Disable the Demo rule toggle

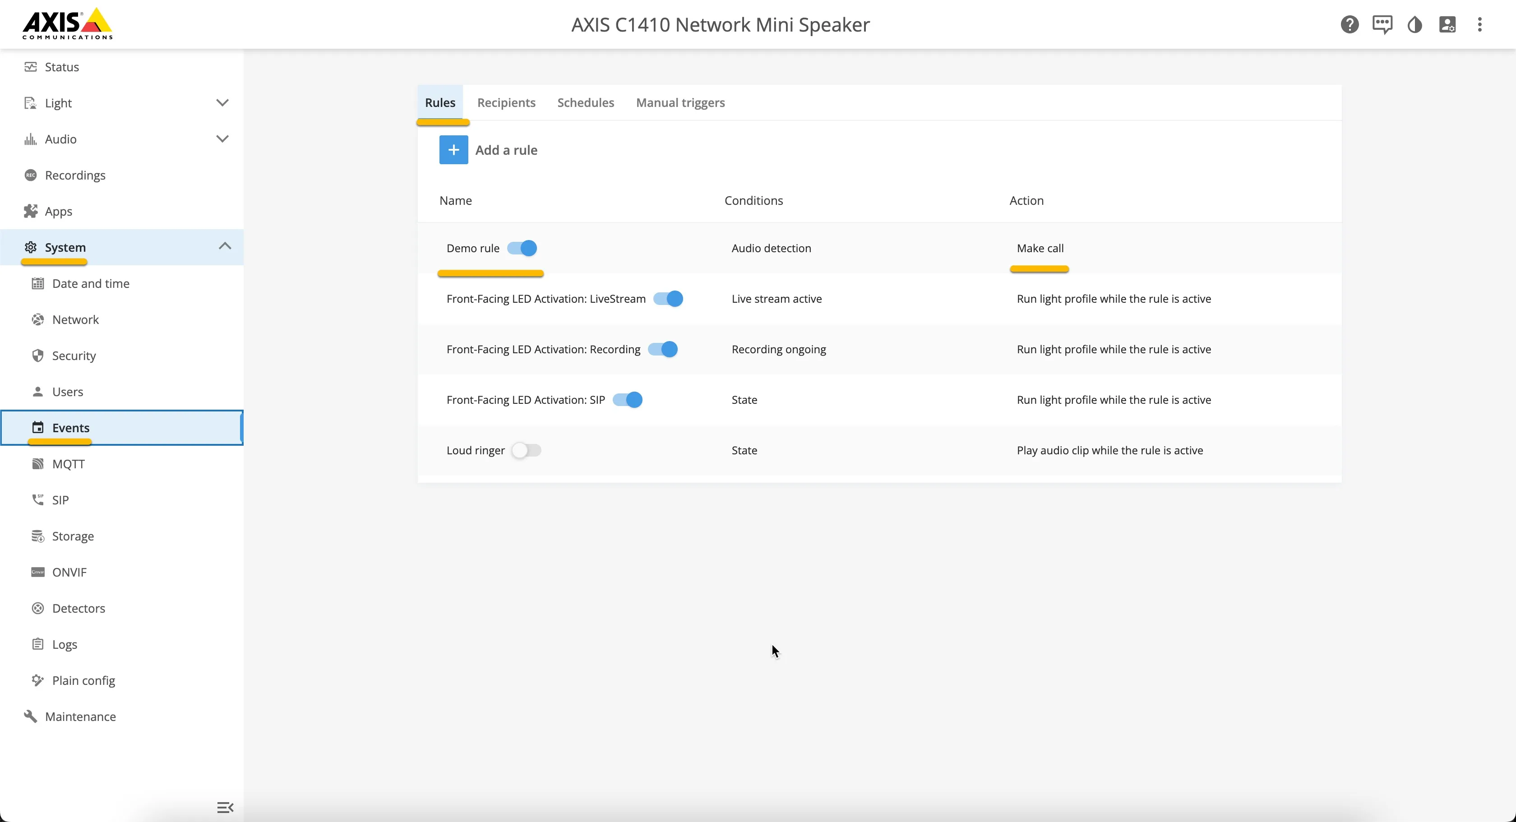coord(522,248)
